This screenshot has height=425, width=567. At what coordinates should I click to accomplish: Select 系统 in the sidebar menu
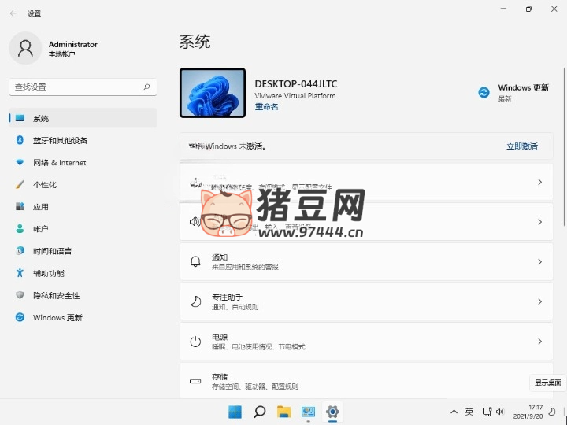pyautogui.click(x=41, y=118)
